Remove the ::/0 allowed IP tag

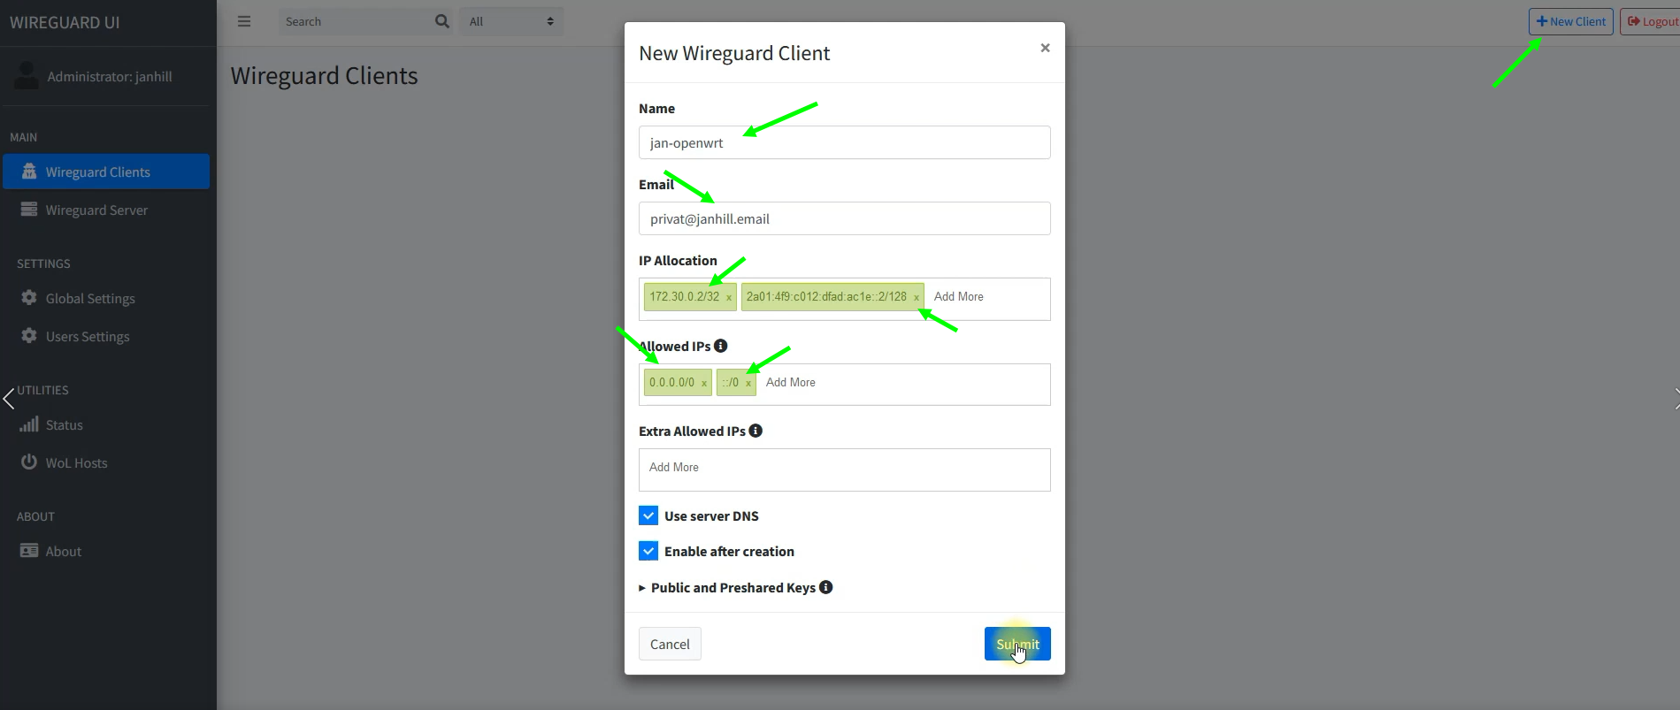point(748,384)
